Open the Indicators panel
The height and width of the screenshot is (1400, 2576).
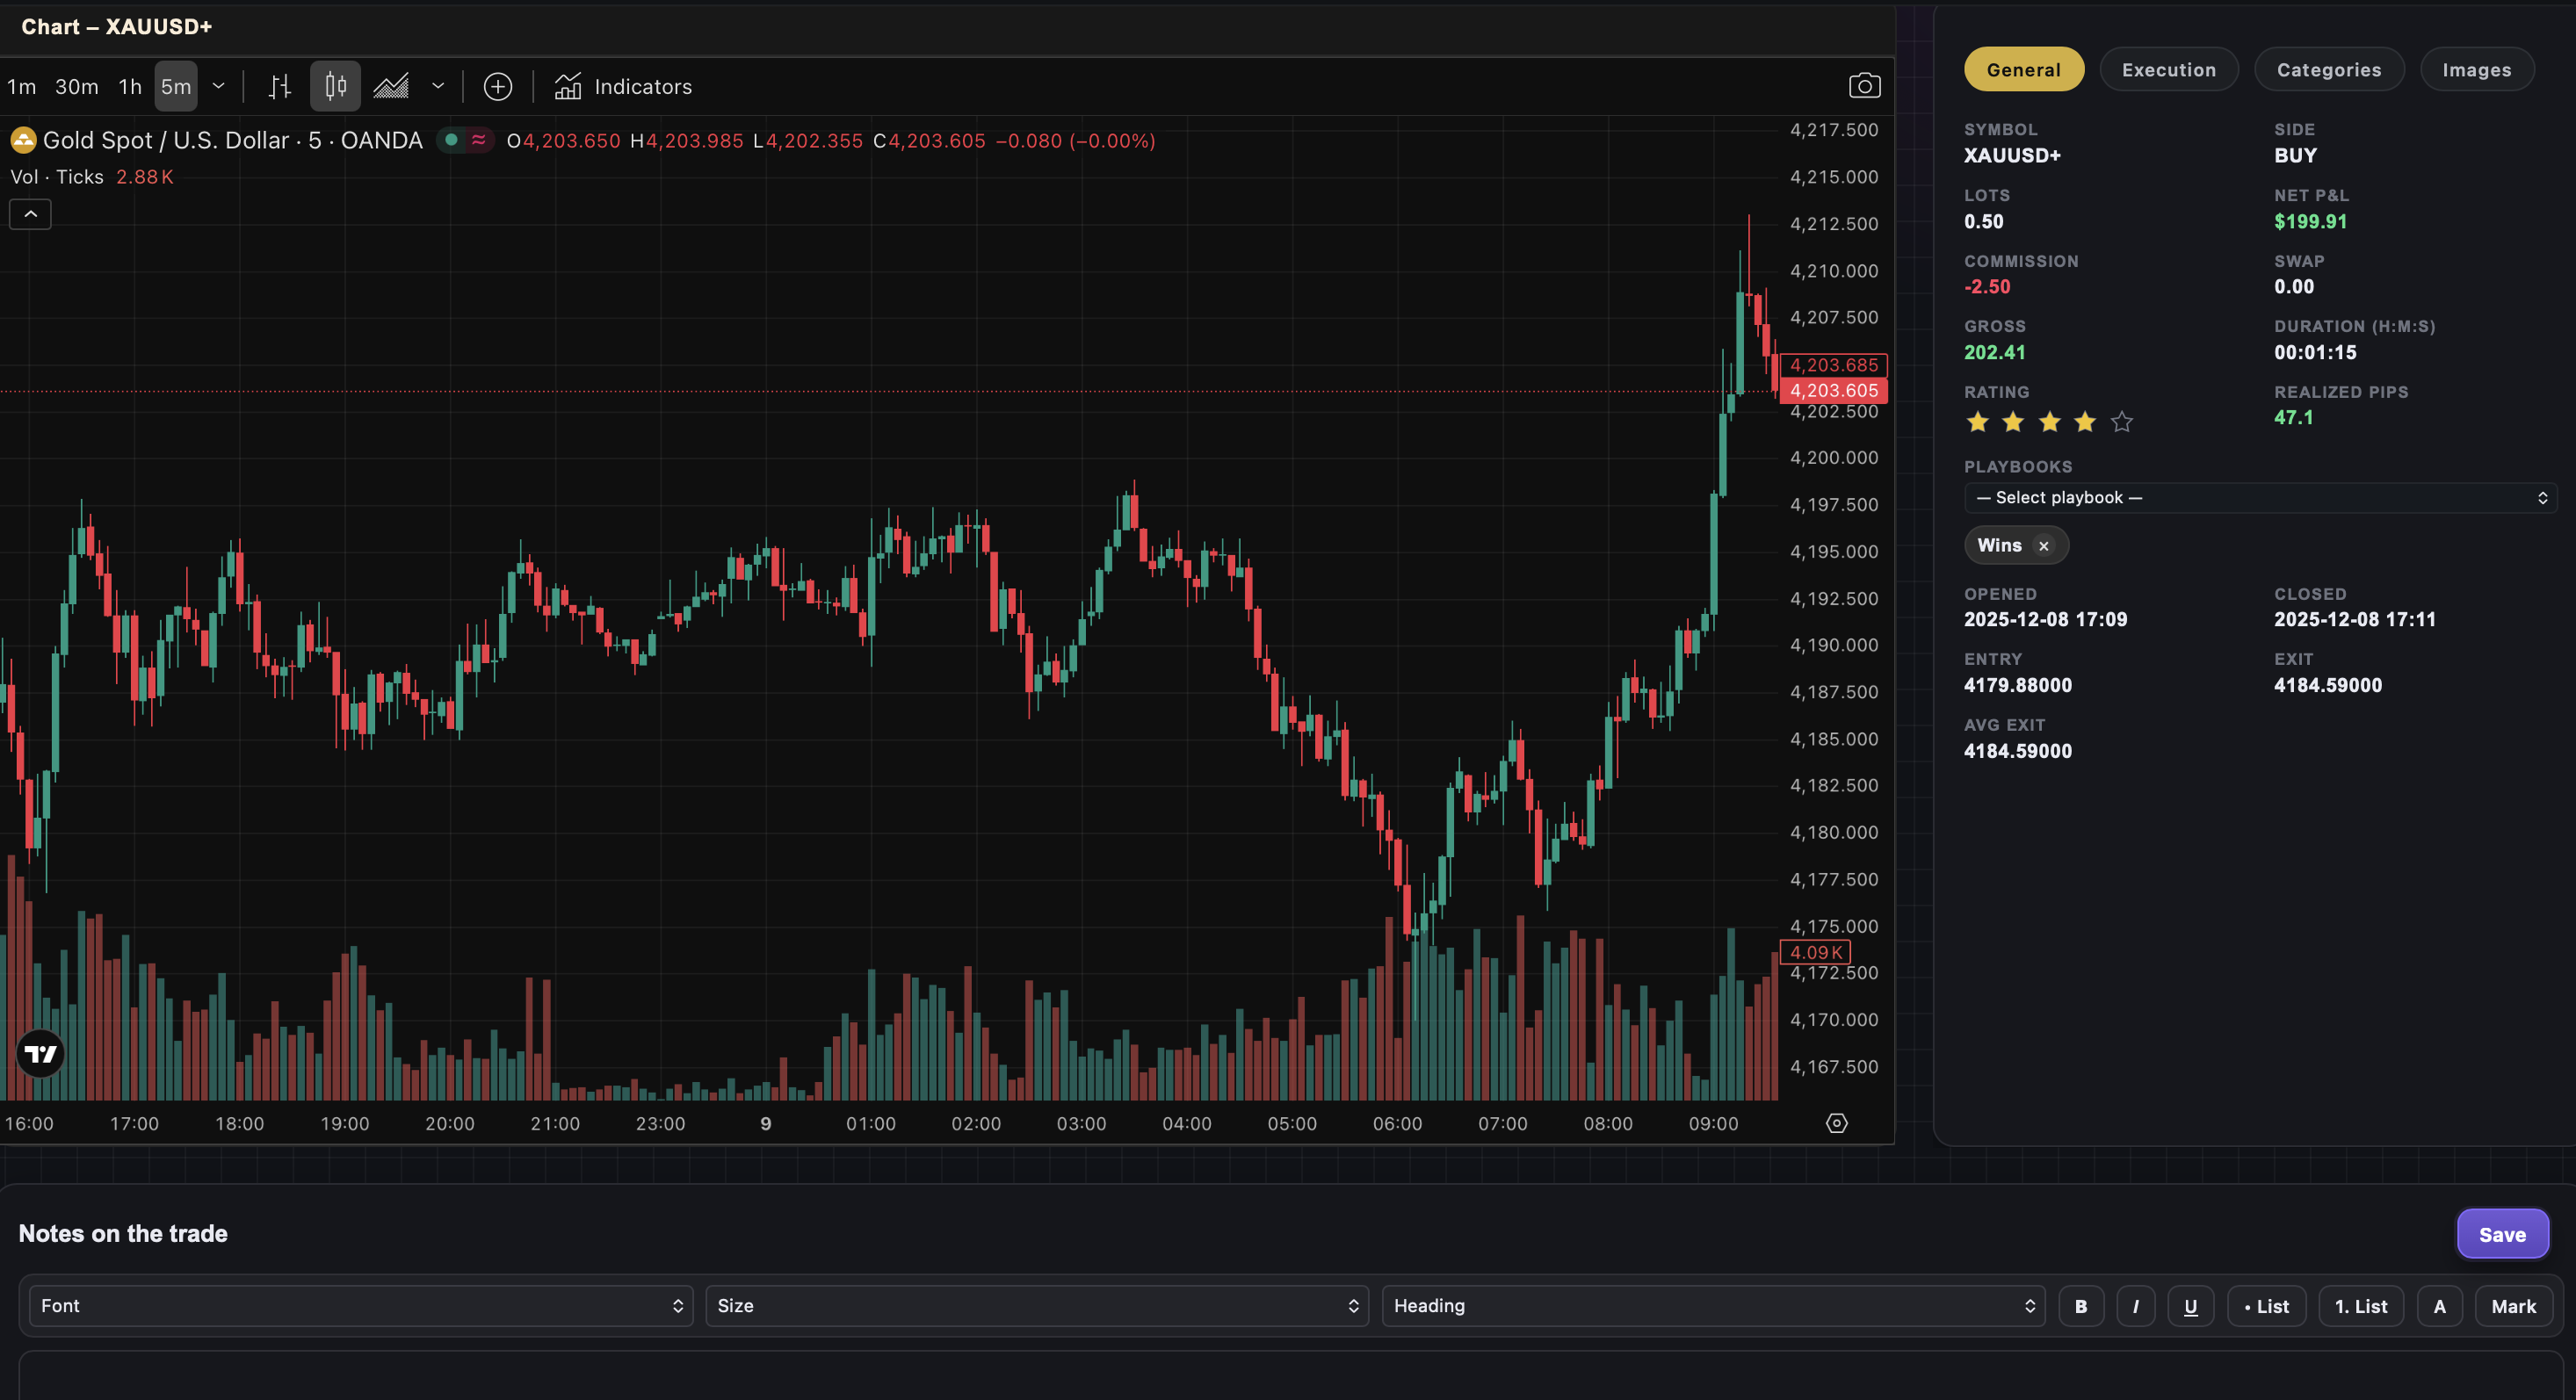click(x=624, y=87)
